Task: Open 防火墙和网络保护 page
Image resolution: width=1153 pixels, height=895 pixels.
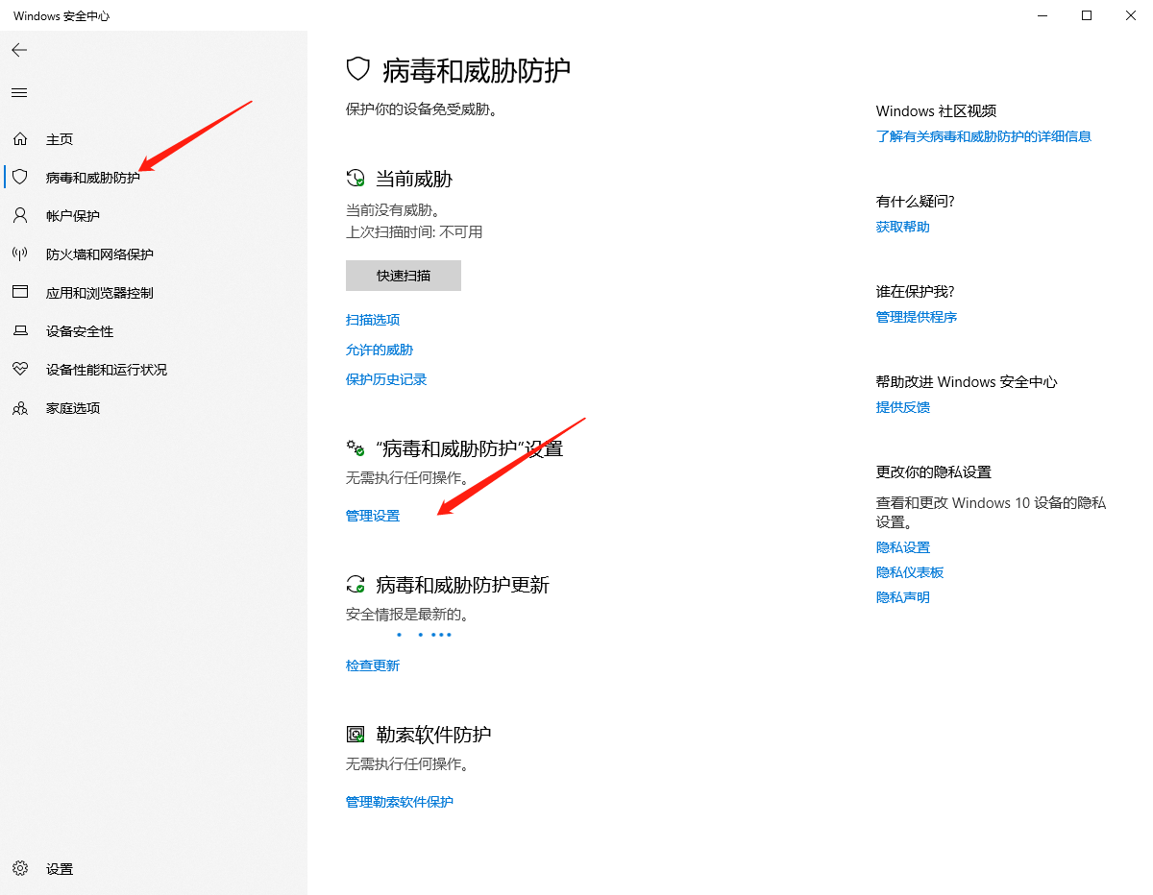Action: (x=100, y=254)
